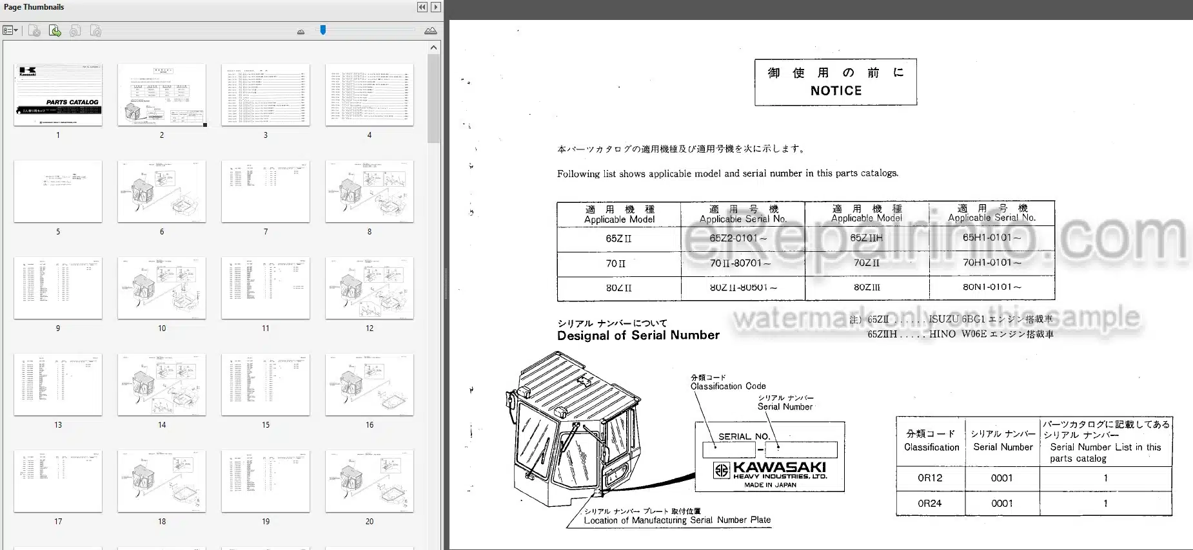The height and width of the screenshot is (550, 1193).
Task: Collapse the Page Thumbnails panel
Action: (422, 7)
